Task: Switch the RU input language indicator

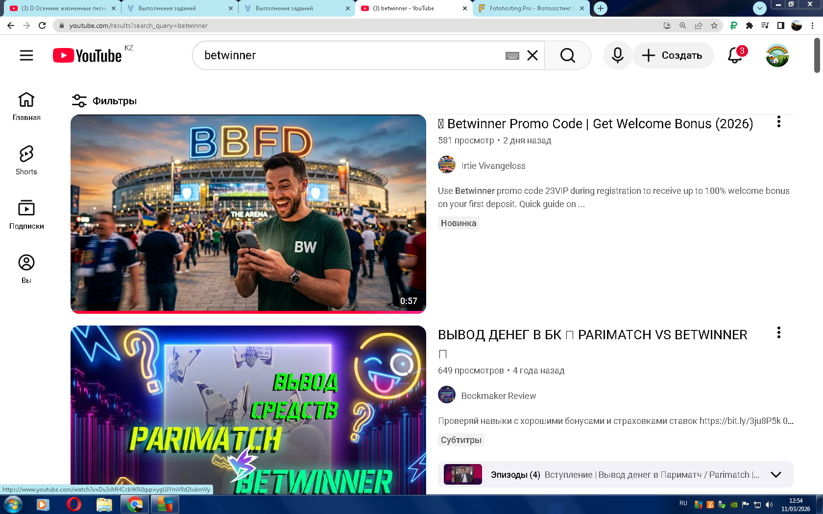Action: [683, 504]
